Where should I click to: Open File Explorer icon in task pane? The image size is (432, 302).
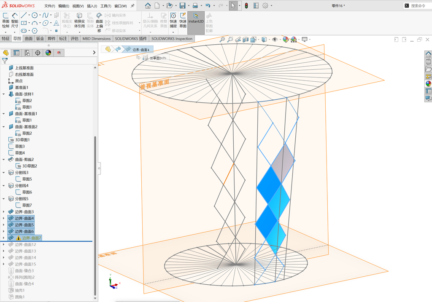pyautogui.click(x=429, y=69)
